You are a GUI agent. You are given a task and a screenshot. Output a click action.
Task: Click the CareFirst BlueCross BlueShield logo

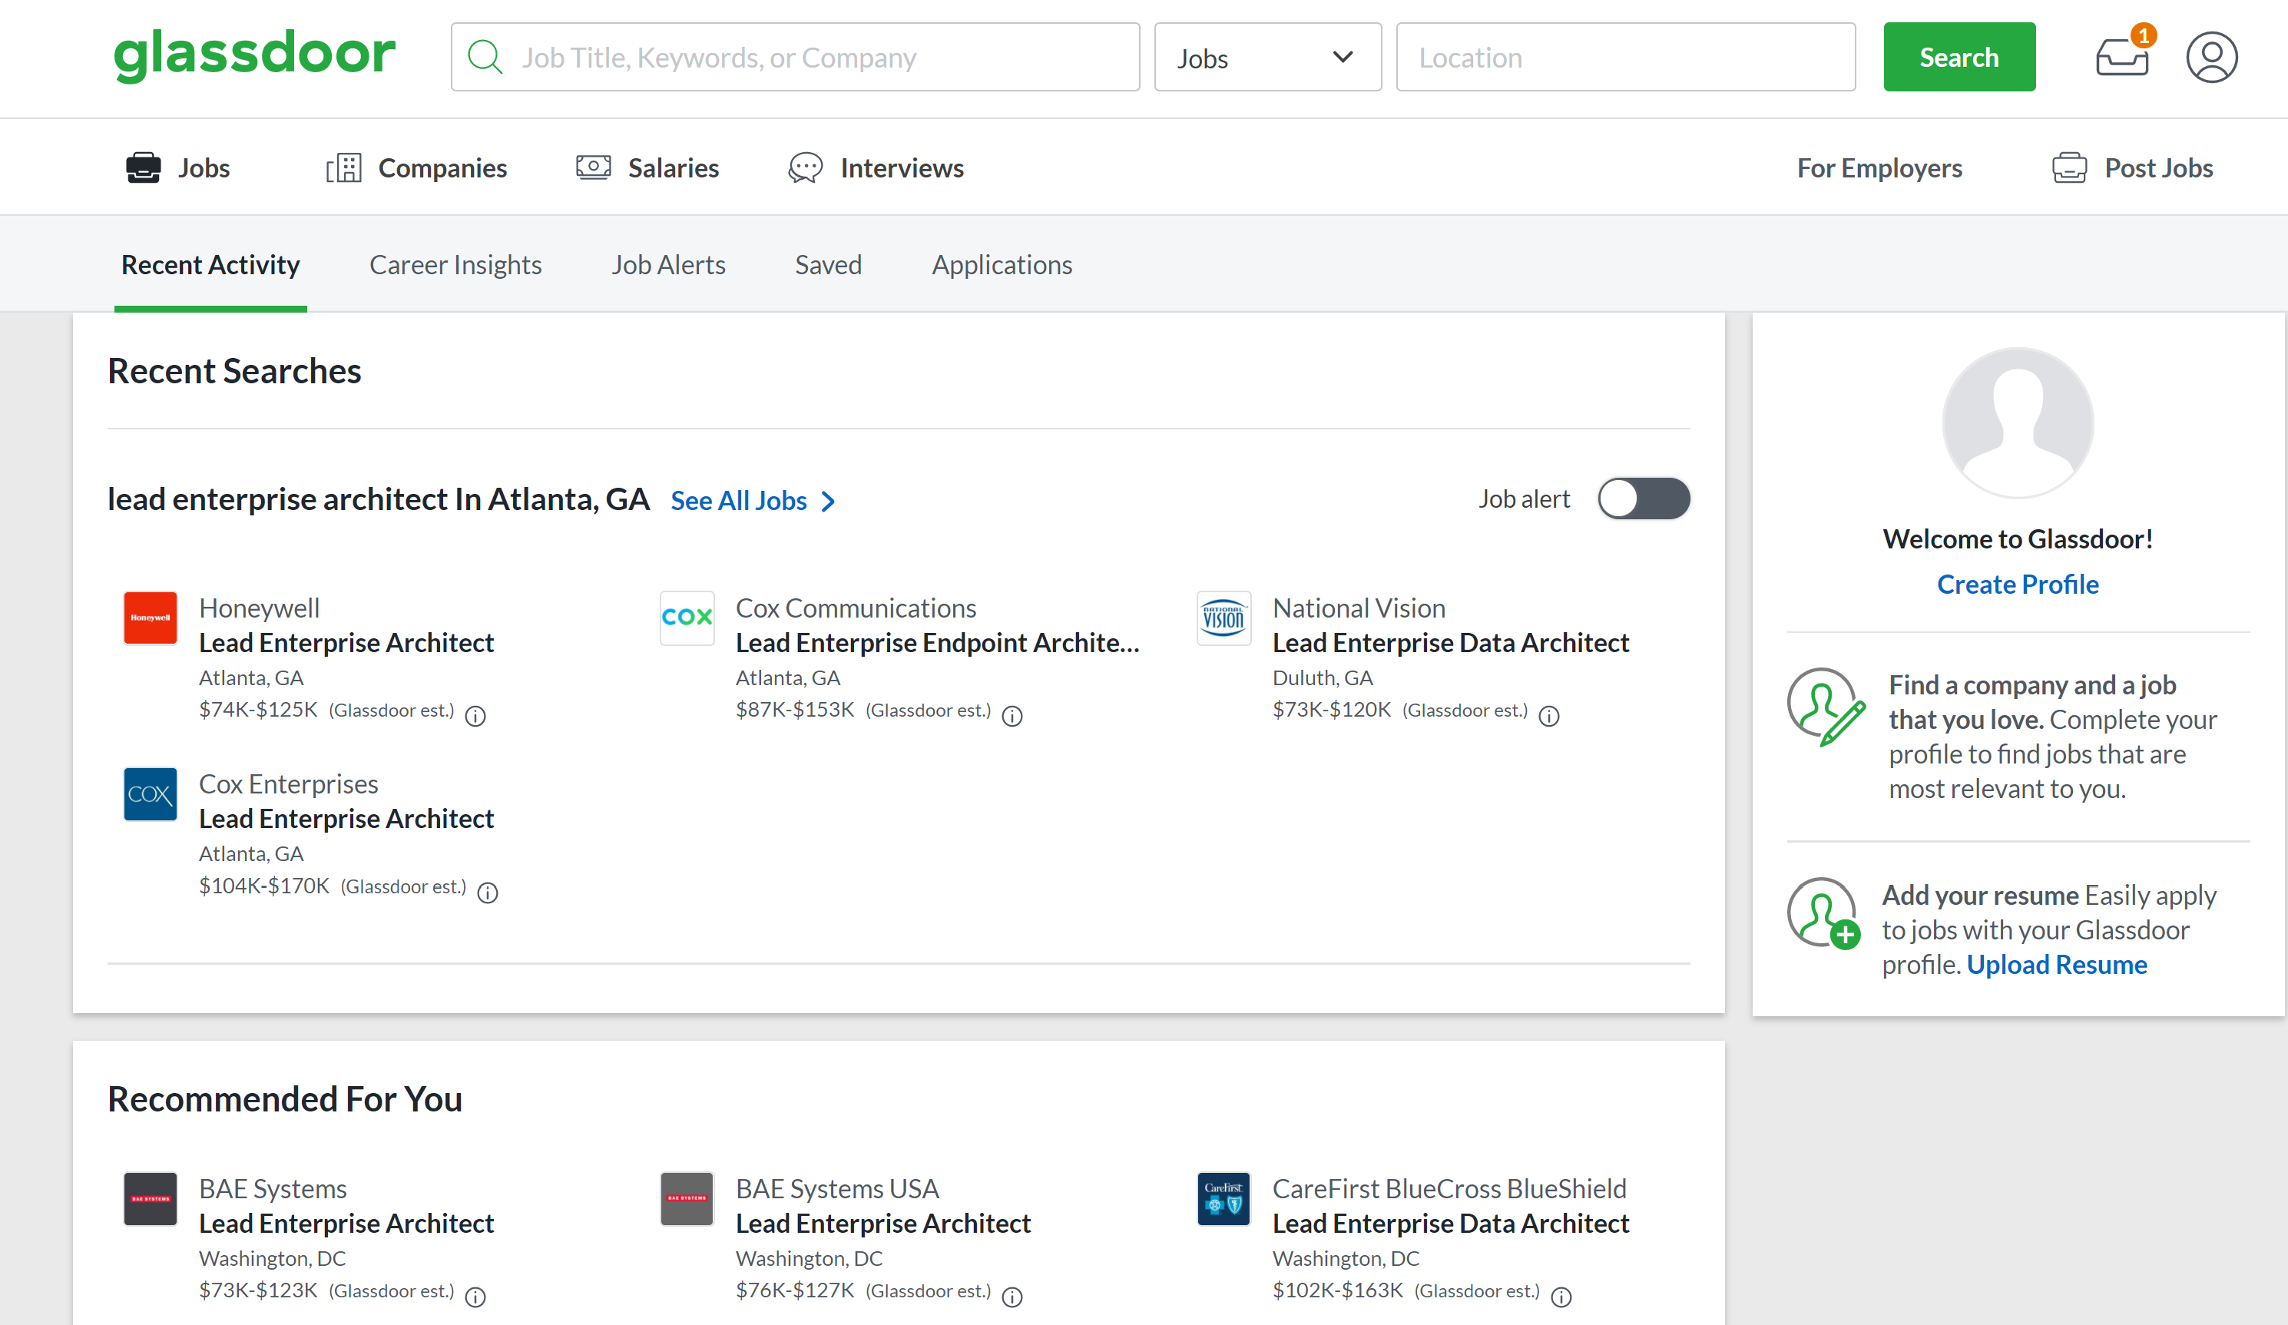point(1223,1199)
